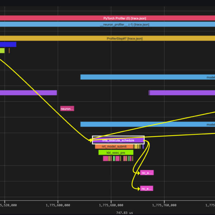Screen dimensions: 215x215
Task: Select the yellow striped slices after nrt_model_submit
Action: coord(137,147)
